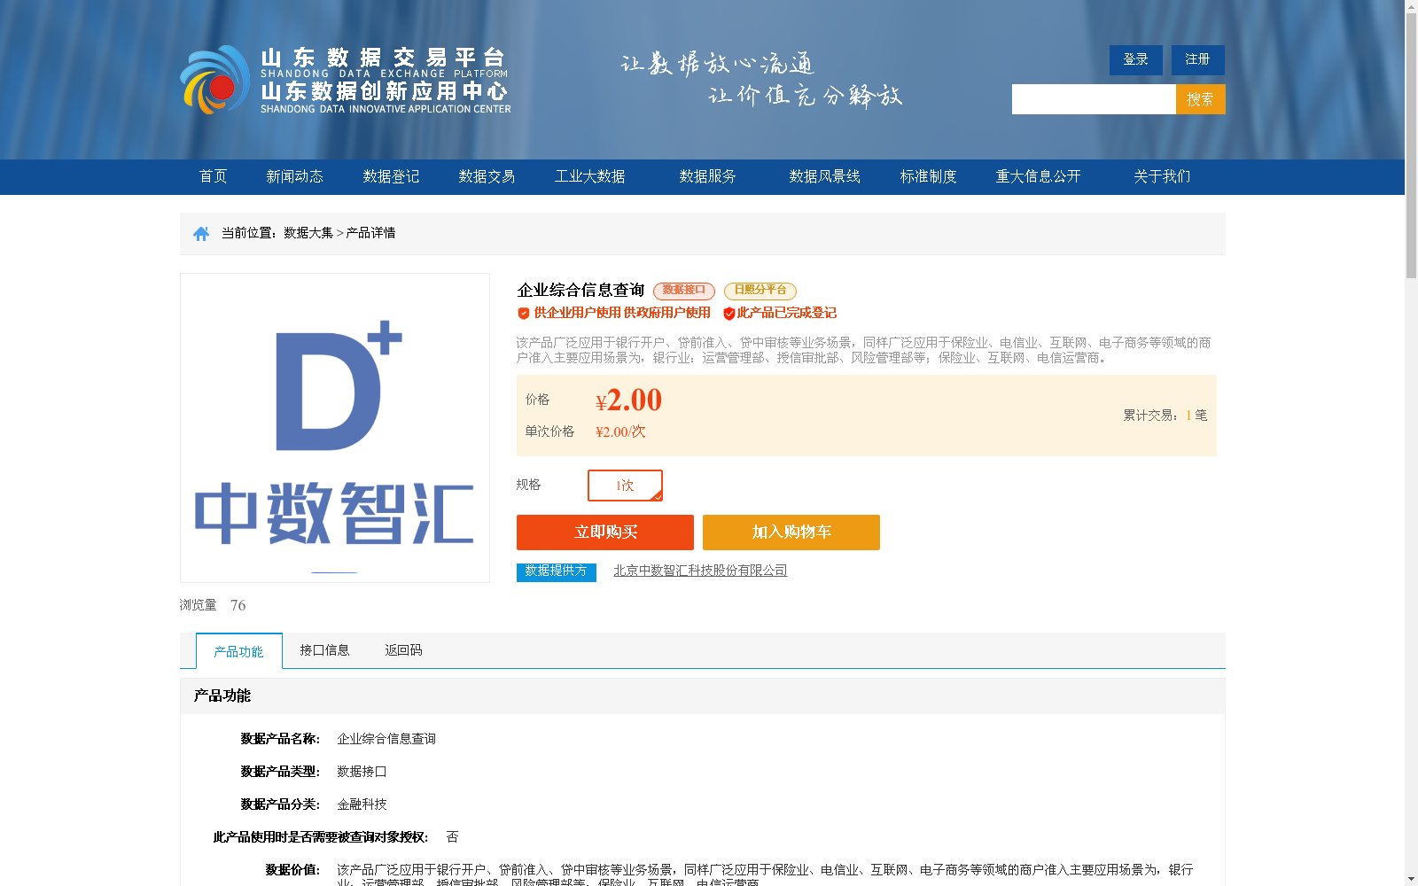Screen dimensions: 1418x886
Task: Click the 数据大集 breadcrumb link
Action: click(308, 233)
